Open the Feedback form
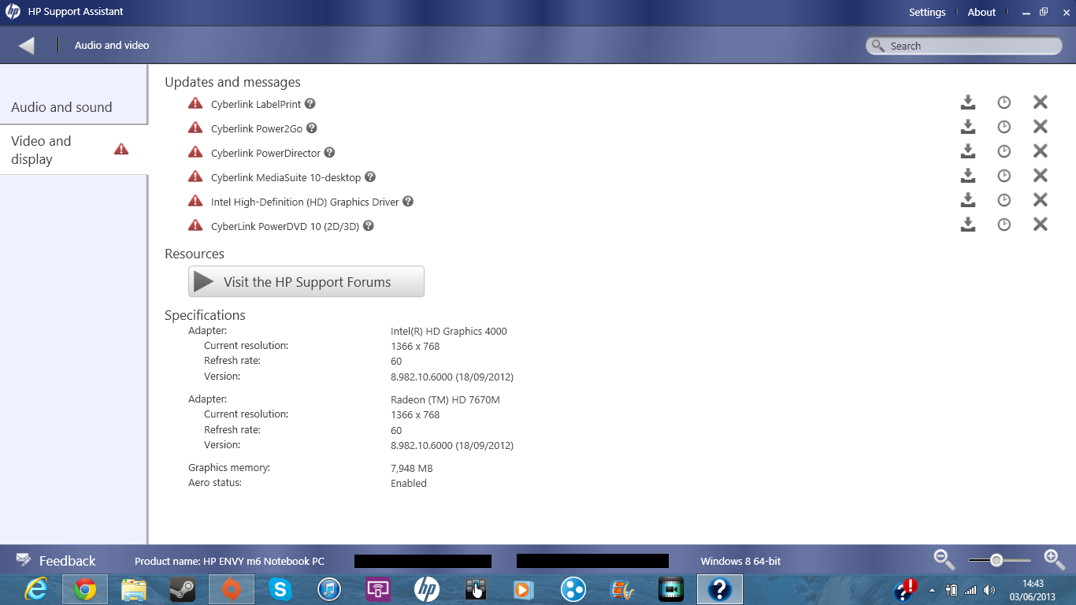The width and height of the screenshot is (1076, 605). tap(55, 561)
